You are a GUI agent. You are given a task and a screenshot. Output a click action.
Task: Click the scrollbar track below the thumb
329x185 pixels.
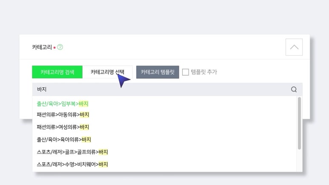click(299, 161)
